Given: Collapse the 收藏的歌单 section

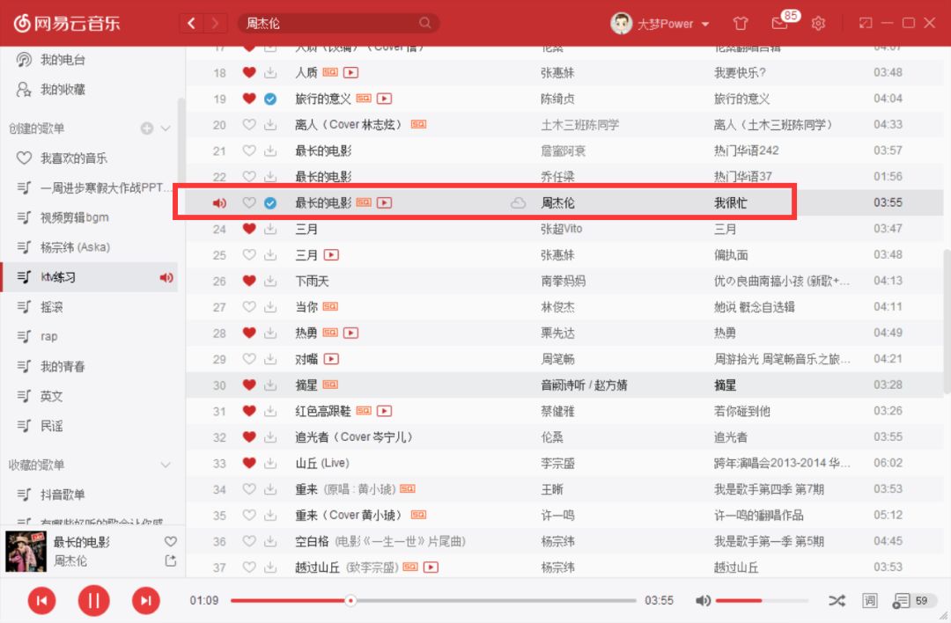Looking at the screenshot, I should 166,465.
